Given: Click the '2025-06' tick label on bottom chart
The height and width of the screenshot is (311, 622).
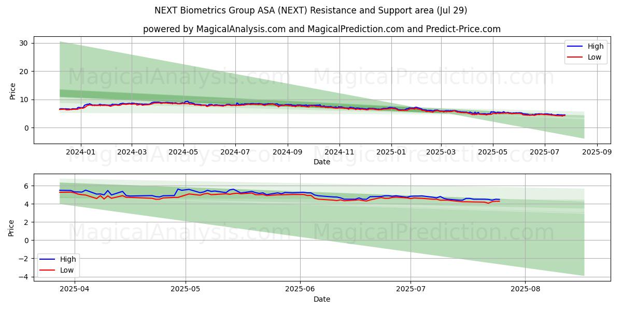Looking at the screenshot, I should 300,289.
